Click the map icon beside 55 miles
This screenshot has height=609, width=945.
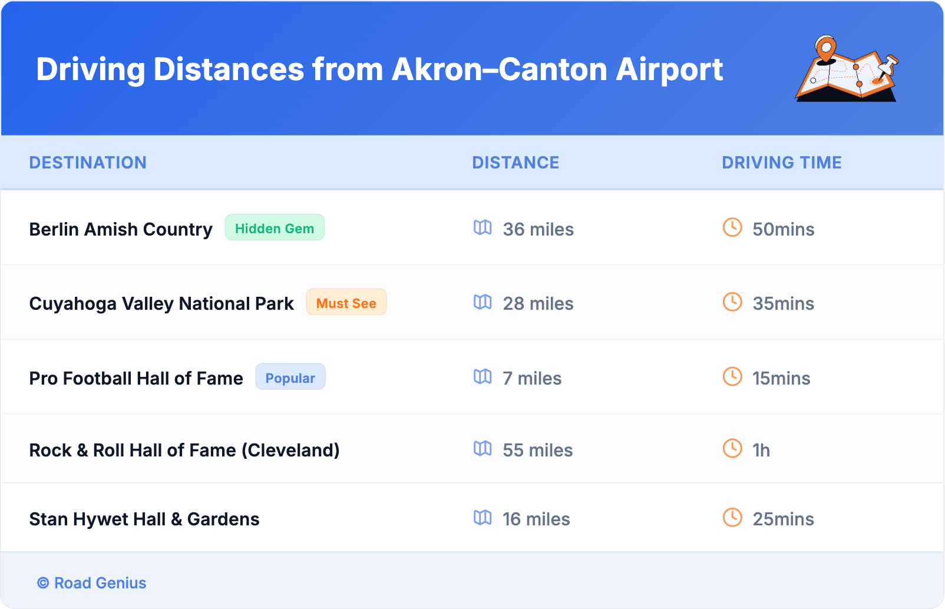click(483, 449)
